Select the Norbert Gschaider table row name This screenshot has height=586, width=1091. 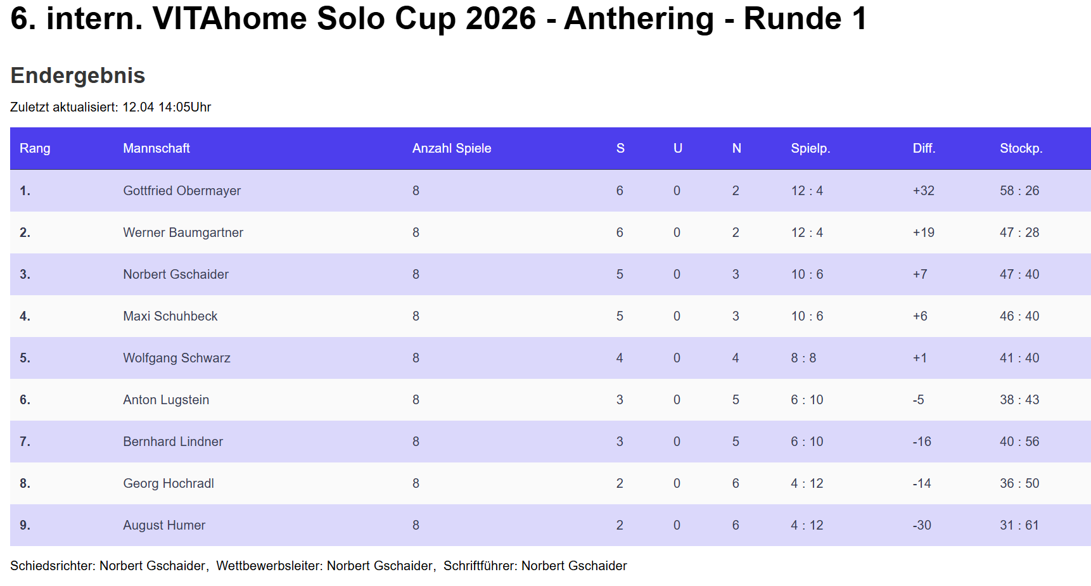175,274
